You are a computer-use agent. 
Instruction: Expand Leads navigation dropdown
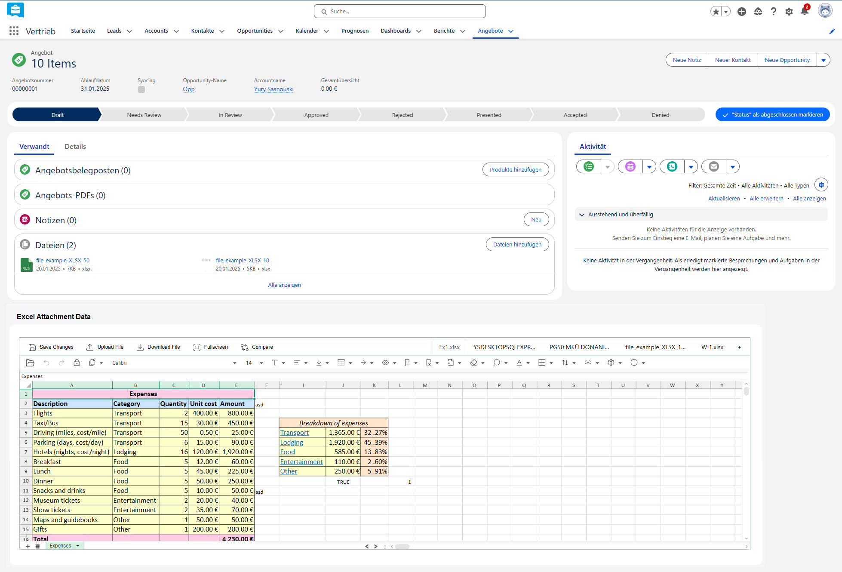click(x=129, y=31)
